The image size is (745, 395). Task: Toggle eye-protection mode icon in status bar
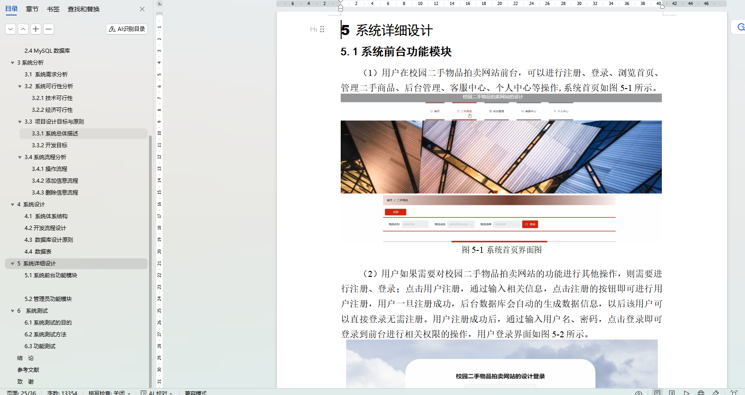(x=639, y=393)
